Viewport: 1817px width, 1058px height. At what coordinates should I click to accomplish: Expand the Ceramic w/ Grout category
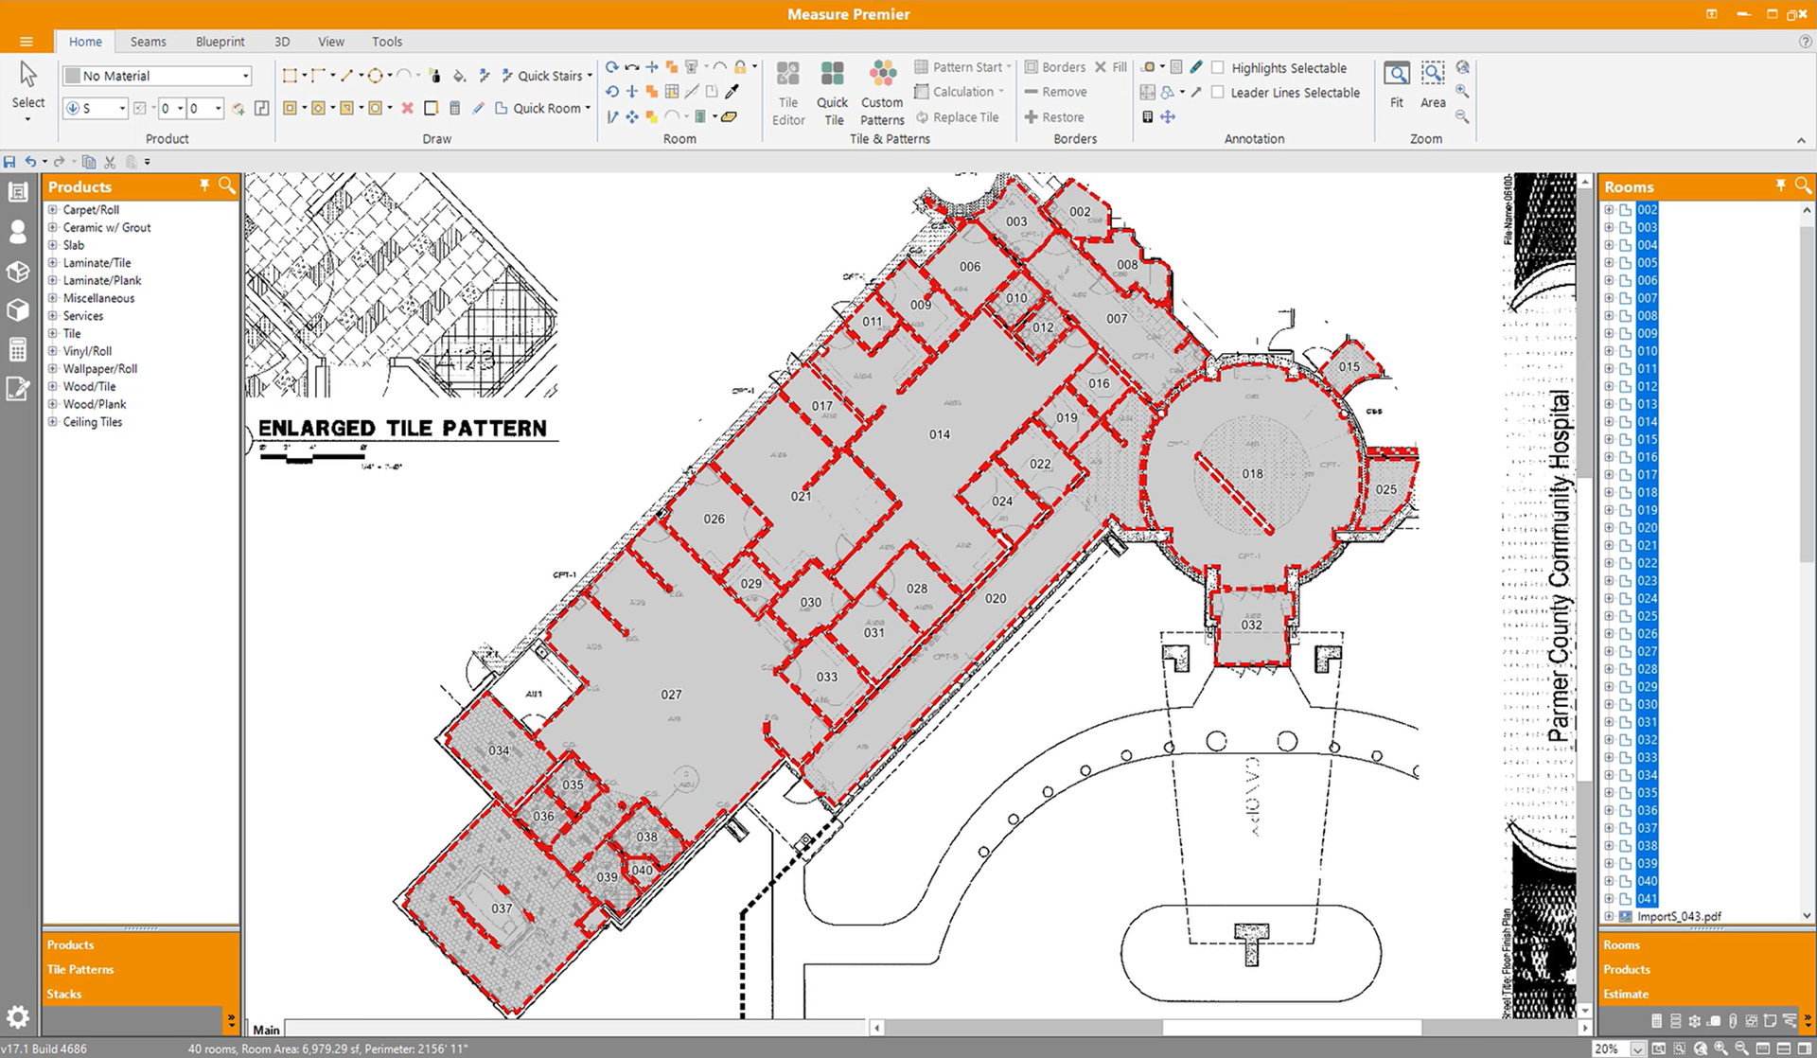(54, 227)
